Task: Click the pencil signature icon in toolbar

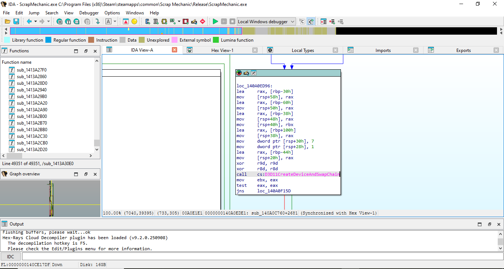Action: tap(194, 21)
